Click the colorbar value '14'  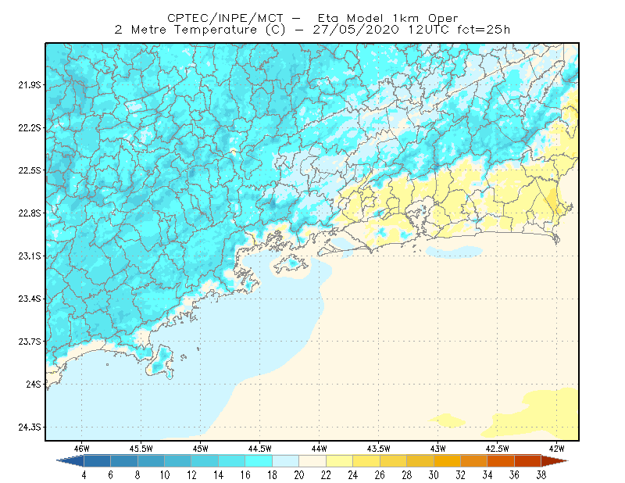pos(219,475)
